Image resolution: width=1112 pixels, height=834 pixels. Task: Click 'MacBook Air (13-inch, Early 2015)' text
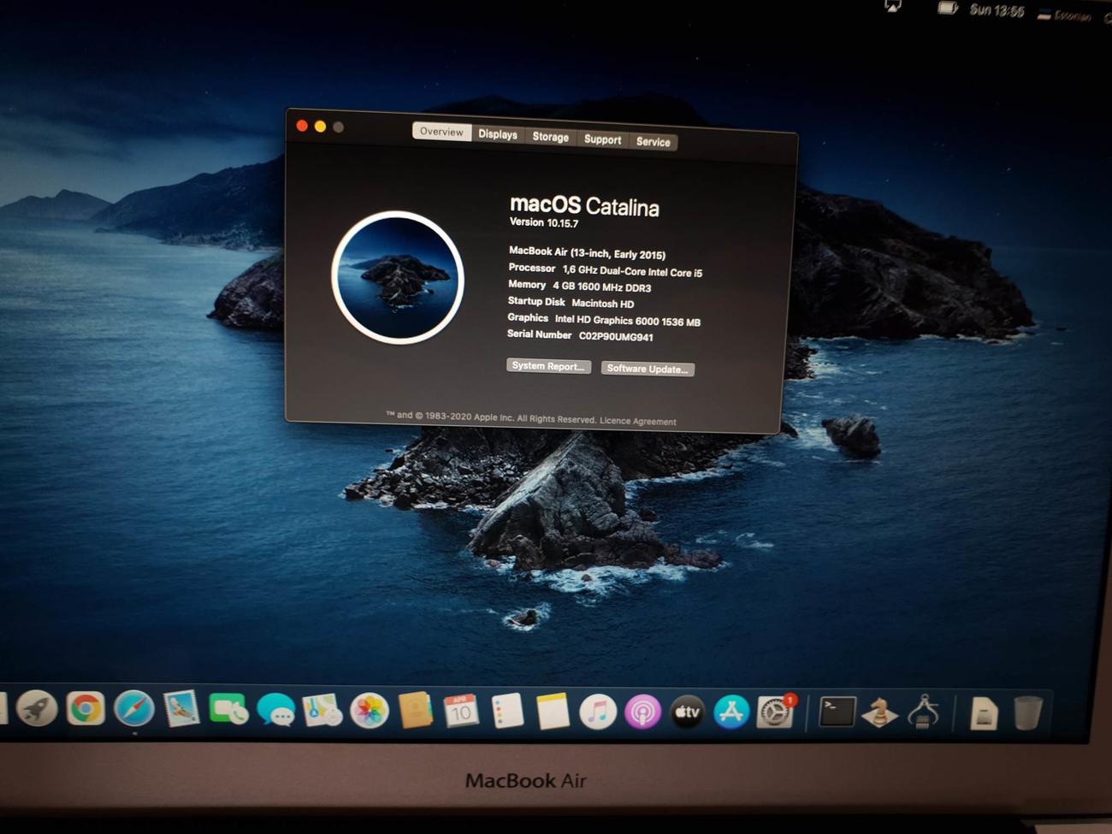[587, 253]
